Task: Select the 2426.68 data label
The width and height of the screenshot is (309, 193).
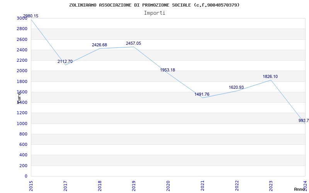Action: pyautogui.click(x=99, y=45)
